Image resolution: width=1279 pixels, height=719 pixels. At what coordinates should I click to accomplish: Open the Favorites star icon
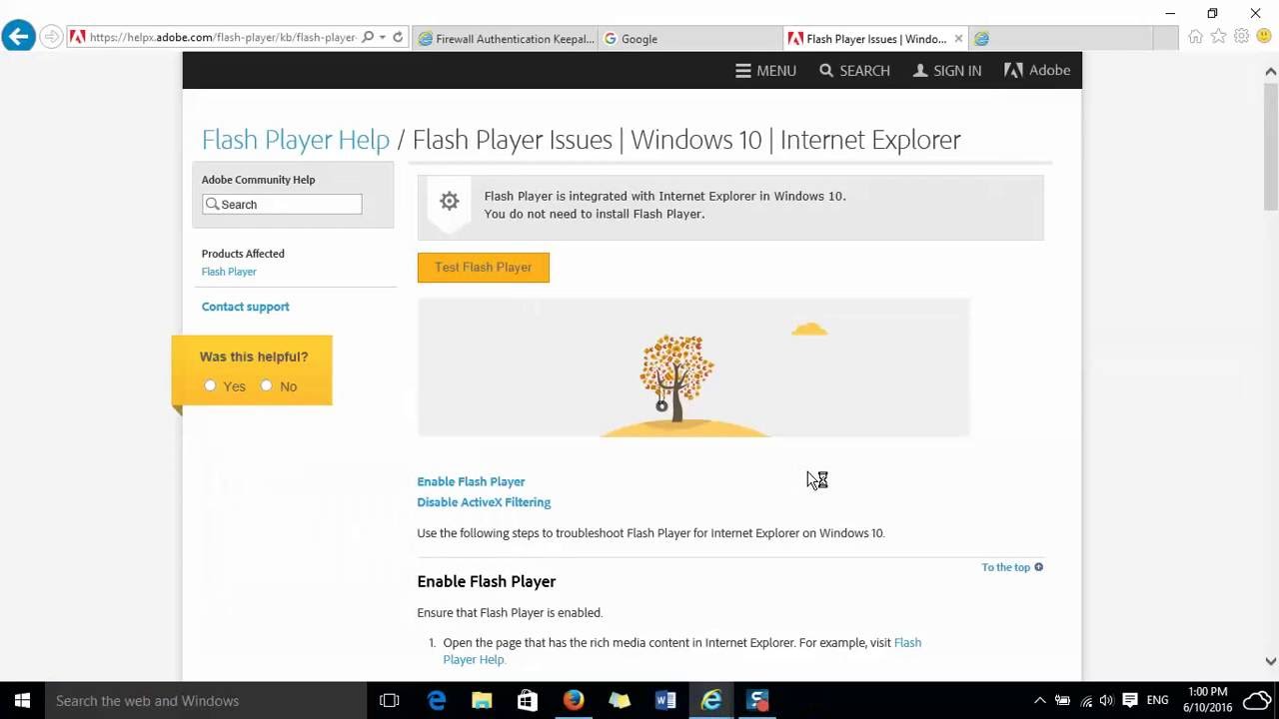click(1218, 37)
